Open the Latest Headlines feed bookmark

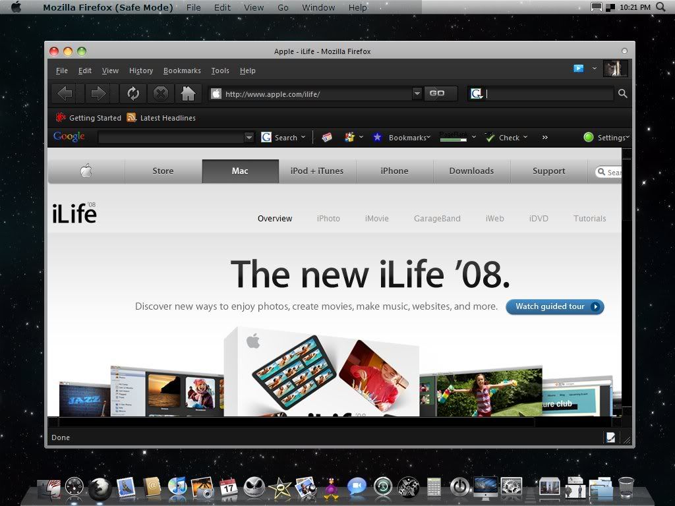(161, 117)
